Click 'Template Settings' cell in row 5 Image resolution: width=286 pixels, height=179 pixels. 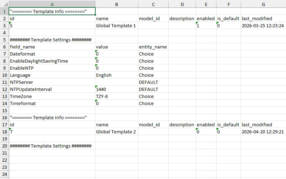coord(52,40)
